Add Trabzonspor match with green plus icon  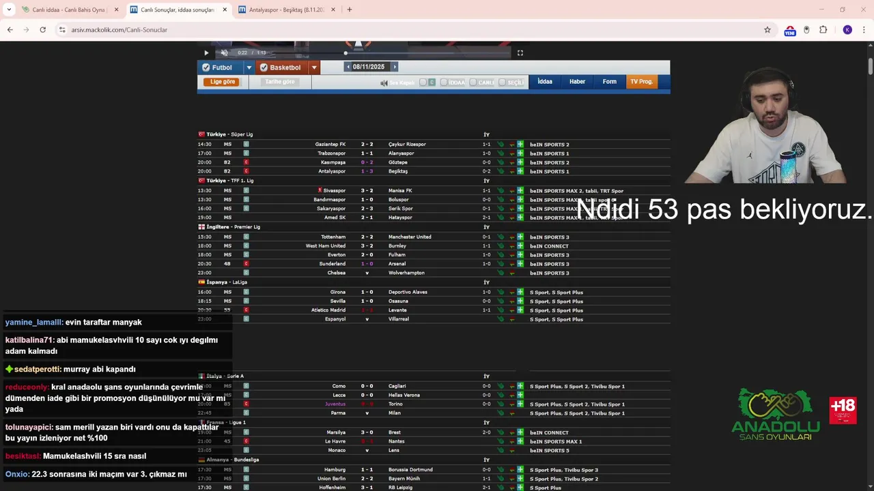pos(520,153)
